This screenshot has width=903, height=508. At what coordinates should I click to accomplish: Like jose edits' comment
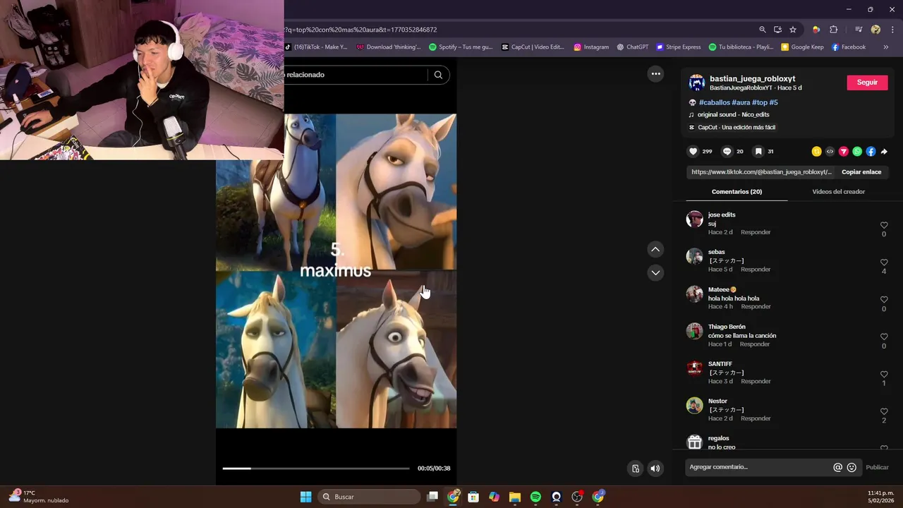[x=884, y=225]
